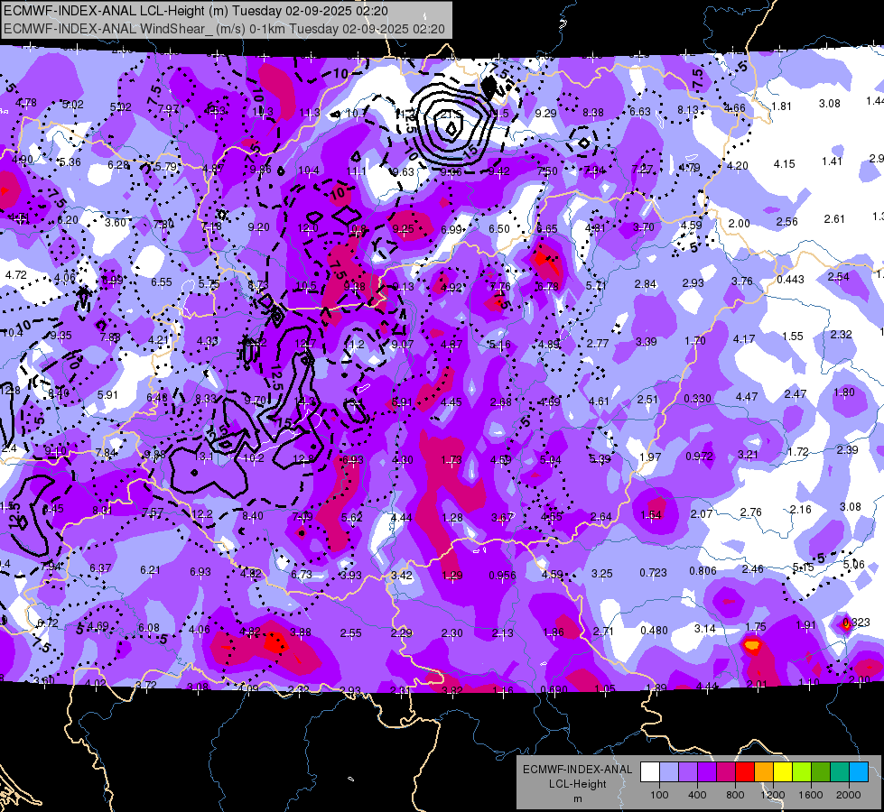Viewport: 884px width, 812px height.
Task: Click the '5.15' wind shear value
Action: pyautogui.click(x=804, y=567)
